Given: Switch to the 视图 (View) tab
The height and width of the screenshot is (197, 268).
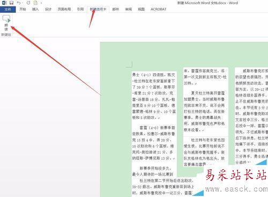Looking at the screenshot, I should click(x=141, y=9).
